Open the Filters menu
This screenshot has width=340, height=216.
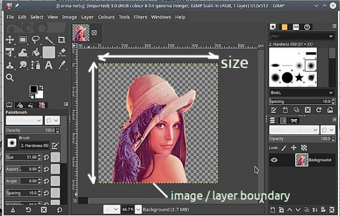coord(141,17)
